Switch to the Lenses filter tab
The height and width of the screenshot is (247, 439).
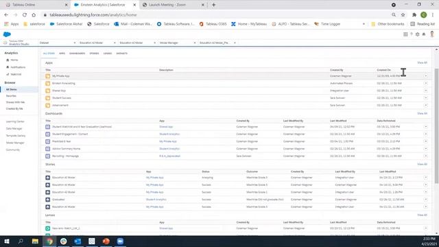[108, 54]
